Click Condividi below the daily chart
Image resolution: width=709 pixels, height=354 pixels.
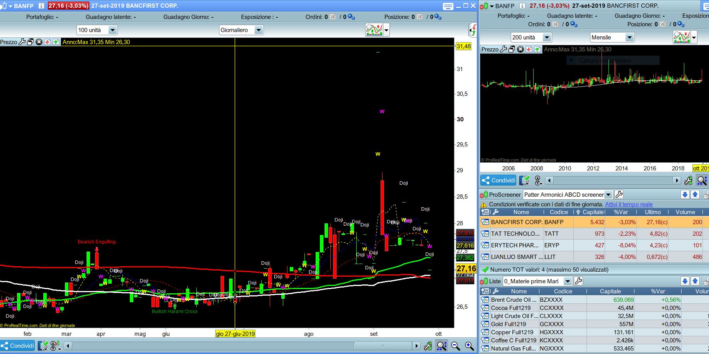pos(18,346)
